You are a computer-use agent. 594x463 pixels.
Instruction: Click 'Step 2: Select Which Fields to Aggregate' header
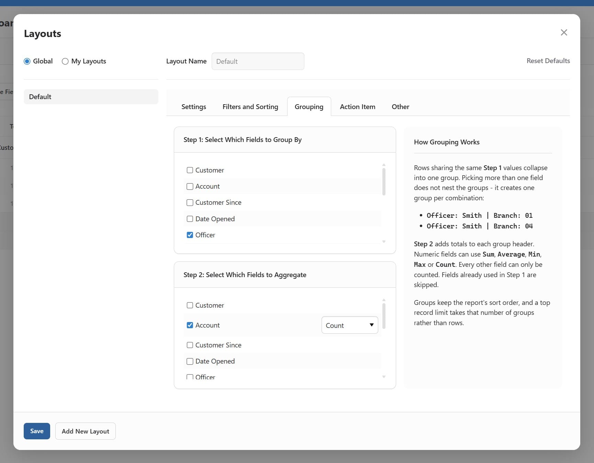(245, 275)
